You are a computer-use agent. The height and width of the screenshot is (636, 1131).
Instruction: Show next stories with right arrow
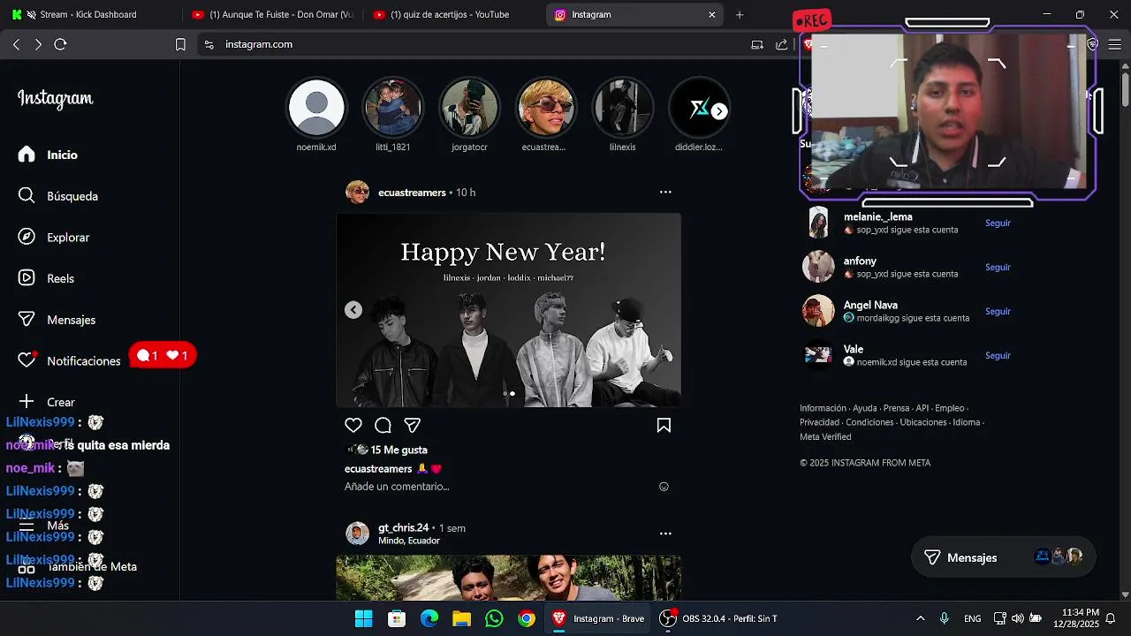click(720, 111)
